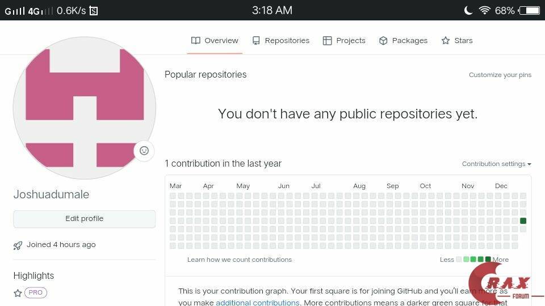545x306 pixels.
Task: Click the PRO badge label
Action: click(35, 293)
